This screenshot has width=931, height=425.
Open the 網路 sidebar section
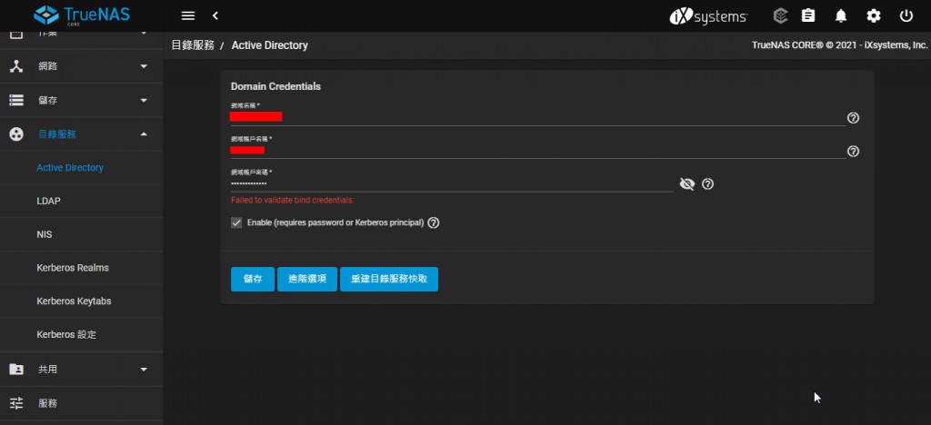click(81, 66)
